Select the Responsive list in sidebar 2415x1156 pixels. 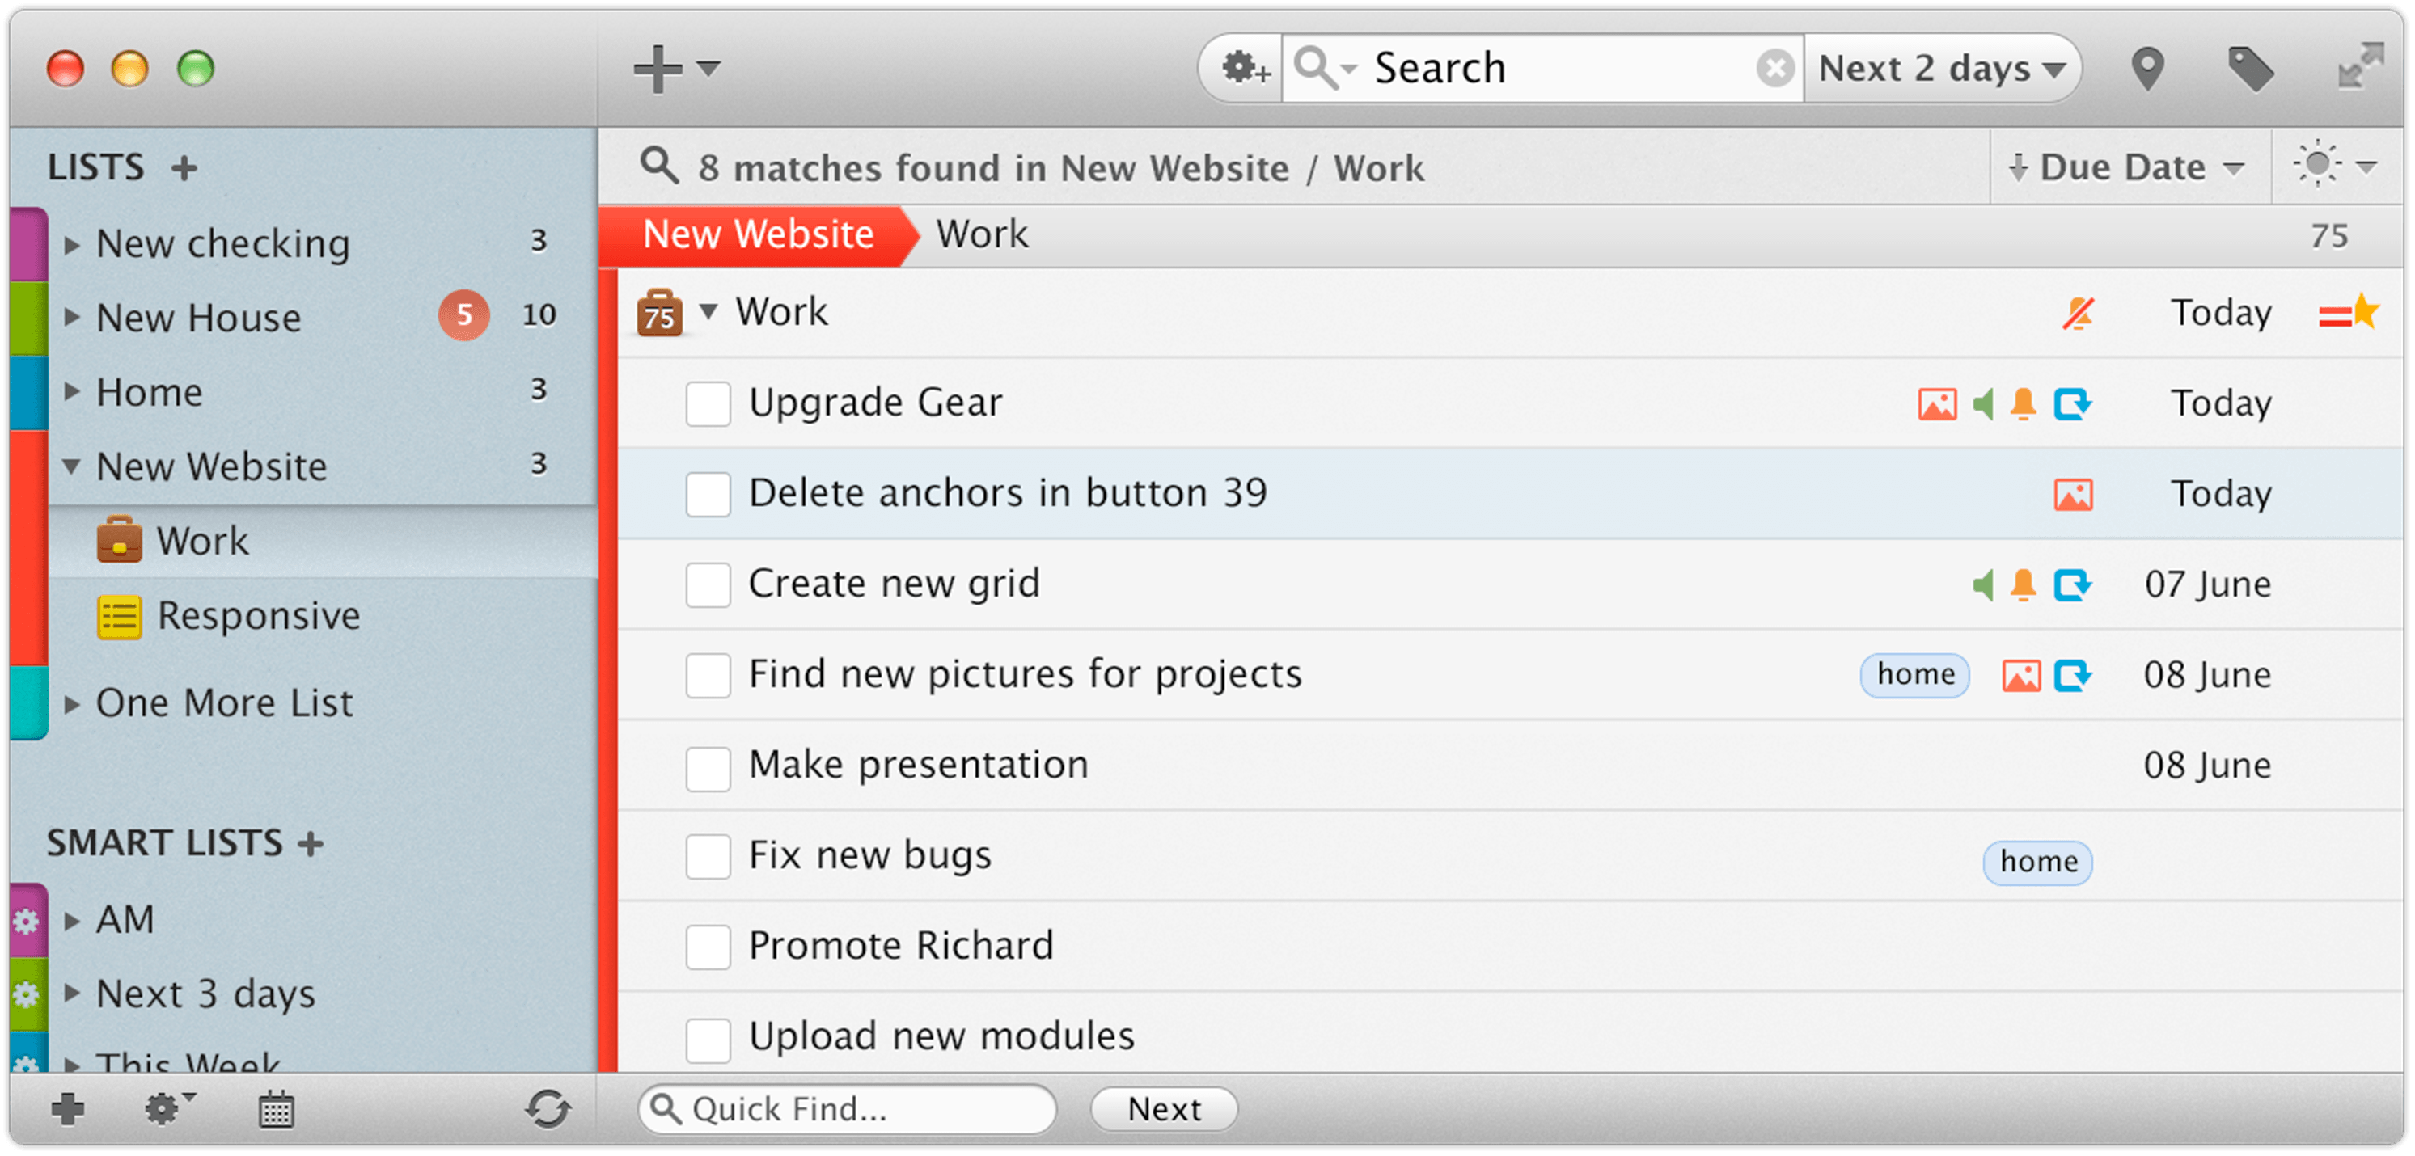(x=259, y=615)
